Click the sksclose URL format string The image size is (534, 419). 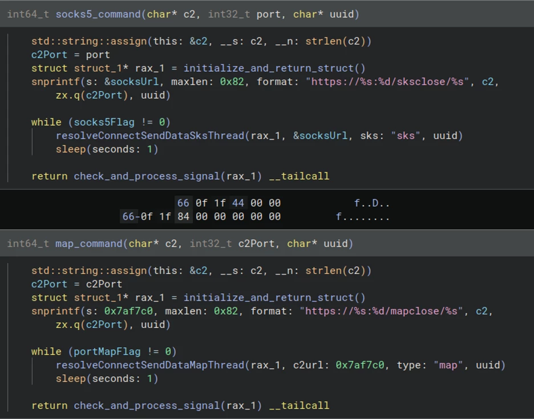point(387,81)
